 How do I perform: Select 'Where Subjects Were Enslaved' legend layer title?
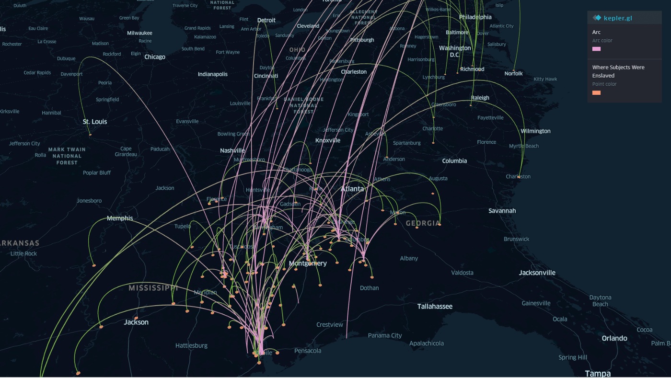(x=618, y=71)
